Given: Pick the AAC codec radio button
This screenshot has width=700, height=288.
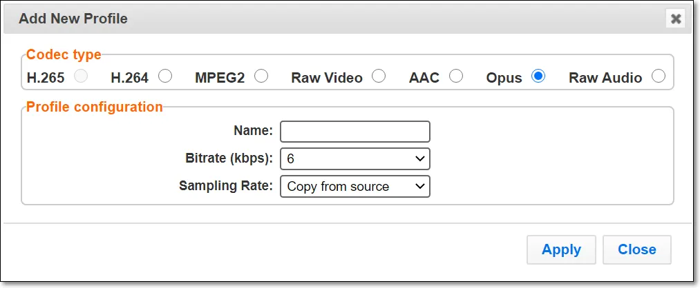Looking at the screenshot, I should [456, 76].
